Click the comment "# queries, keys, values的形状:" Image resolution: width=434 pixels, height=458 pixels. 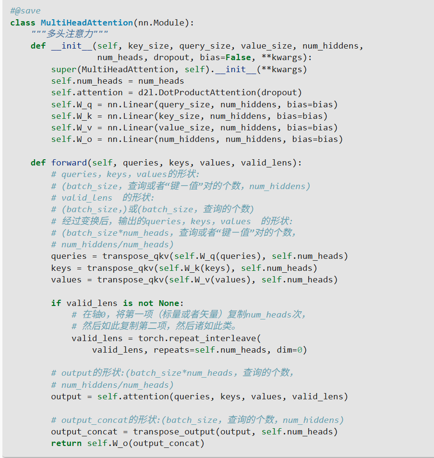tap(125, 174)
